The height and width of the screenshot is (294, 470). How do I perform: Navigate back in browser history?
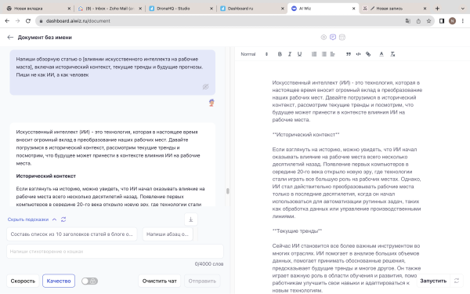tap(7, 20)
